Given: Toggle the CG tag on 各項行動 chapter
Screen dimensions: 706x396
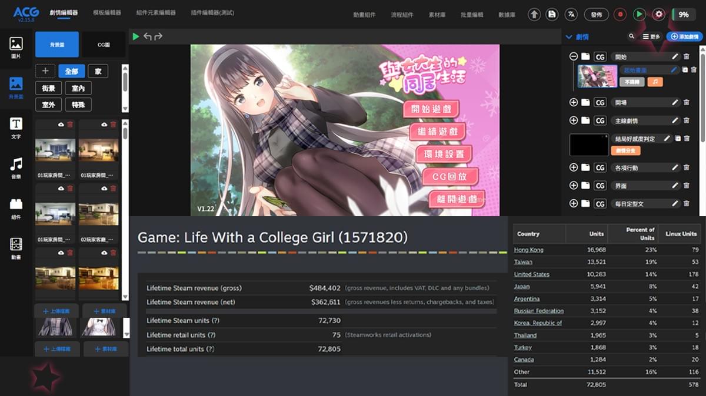Looking at the screenshot, I should 600,167.
